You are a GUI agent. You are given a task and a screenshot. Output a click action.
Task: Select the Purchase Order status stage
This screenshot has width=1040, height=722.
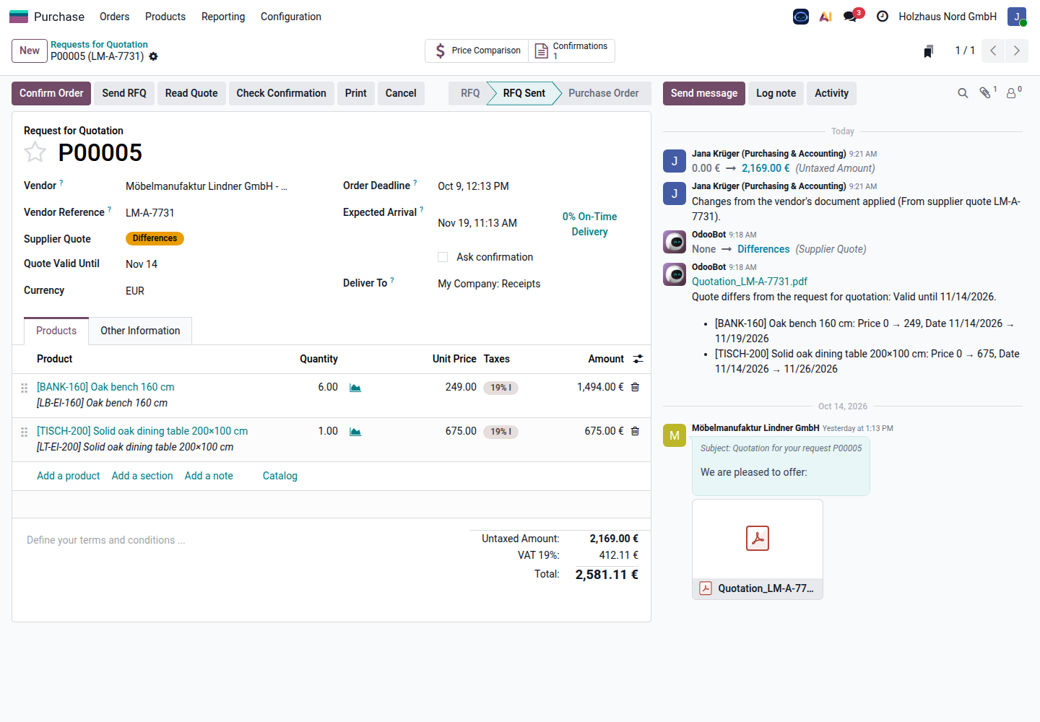603,93
